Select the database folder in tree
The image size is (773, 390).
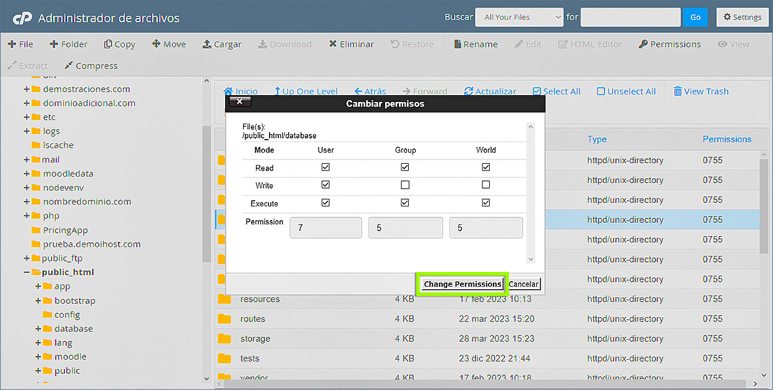73,329
